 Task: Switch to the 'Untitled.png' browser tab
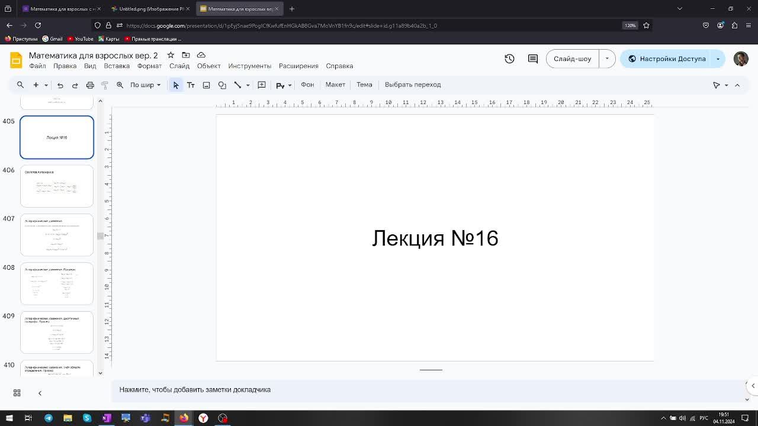[150, 9]
